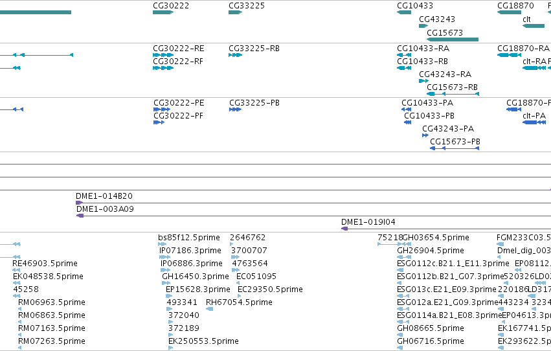Image resolution: width=551 pixels, height=351 pixels.
Task: Select transcript CG15673-RB
Action: 452,87
